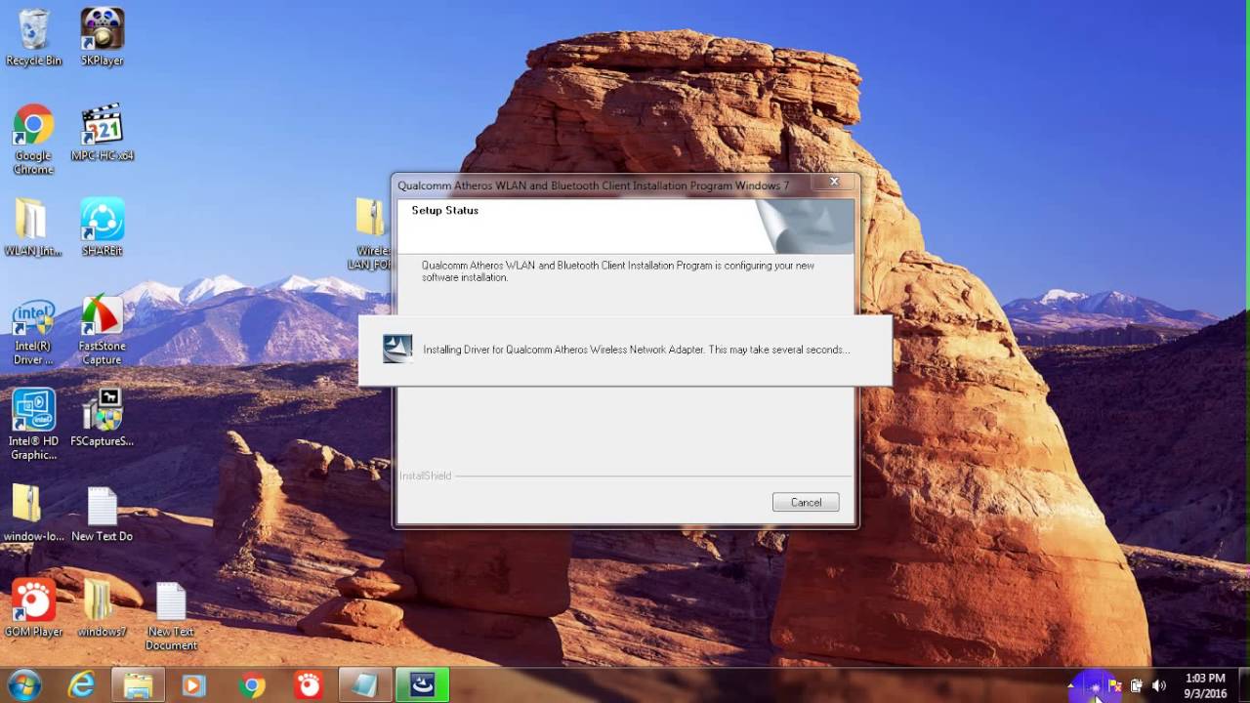The image size is (1250, 703).
Task: Select the WLAN Int... desktop folder
Action: click(x=33, y=227)
